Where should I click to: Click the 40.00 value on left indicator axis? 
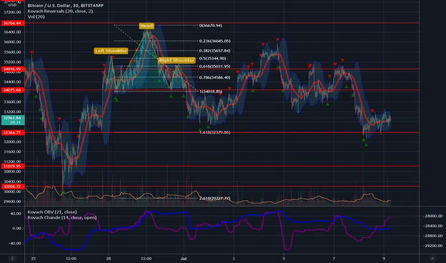[x=16, y=213]
